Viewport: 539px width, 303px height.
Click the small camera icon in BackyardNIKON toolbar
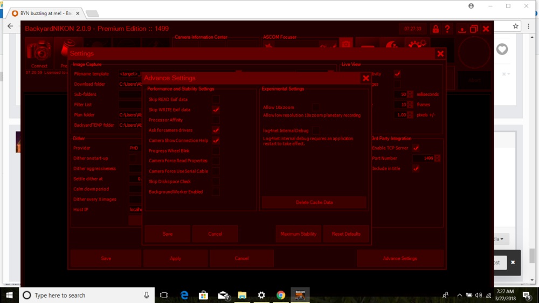(x=346, y=44)
